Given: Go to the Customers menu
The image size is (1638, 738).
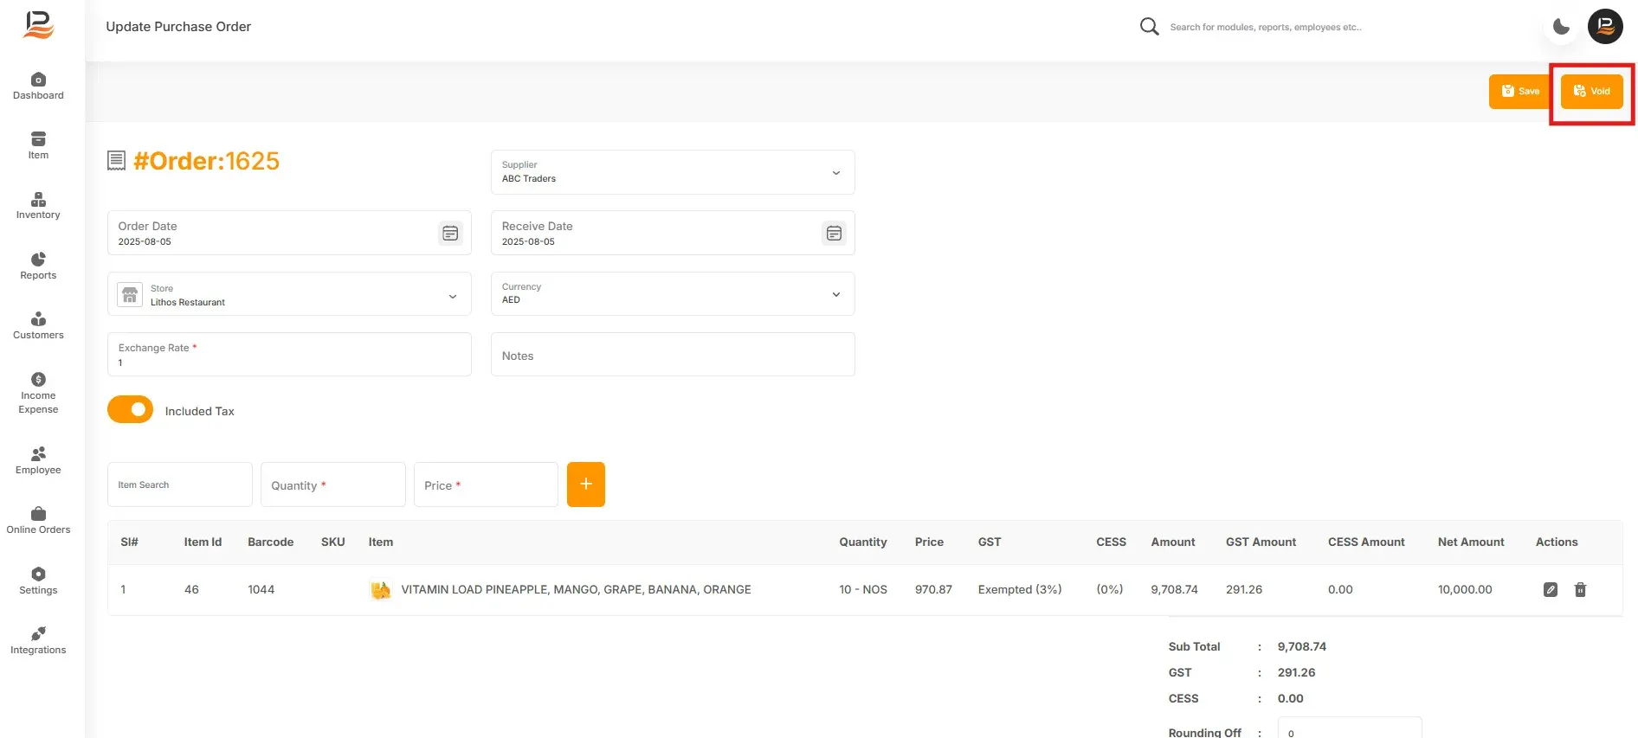Looking at the screenshot, I should [38, 326].
